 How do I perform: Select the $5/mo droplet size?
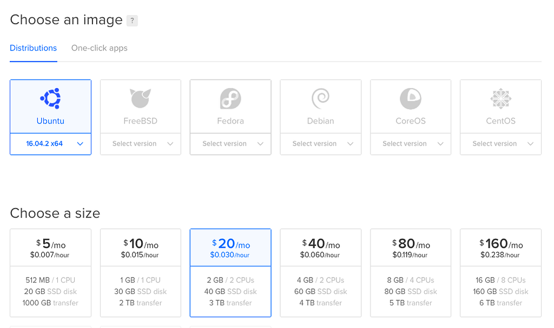tap(50, 272)
